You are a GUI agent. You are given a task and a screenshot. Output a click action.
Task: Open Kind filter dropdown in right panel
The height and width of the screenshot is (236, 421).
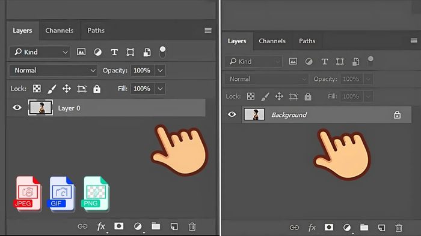254,62
